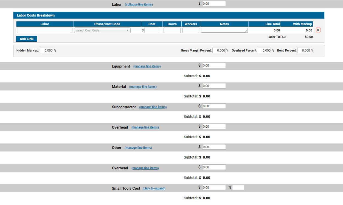Click the Hidden Mark up percent field
This screenshot has height=205, width=343.
click(47, 50)
